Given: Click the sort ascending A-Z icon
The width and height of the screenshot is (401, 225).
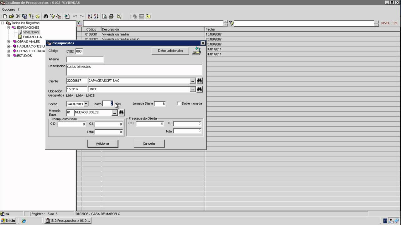Looking at the screenshot, I should 90,16.
